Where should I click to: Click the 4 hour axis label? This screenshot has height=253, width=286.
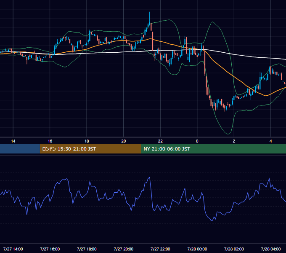[x=271, y=141]
